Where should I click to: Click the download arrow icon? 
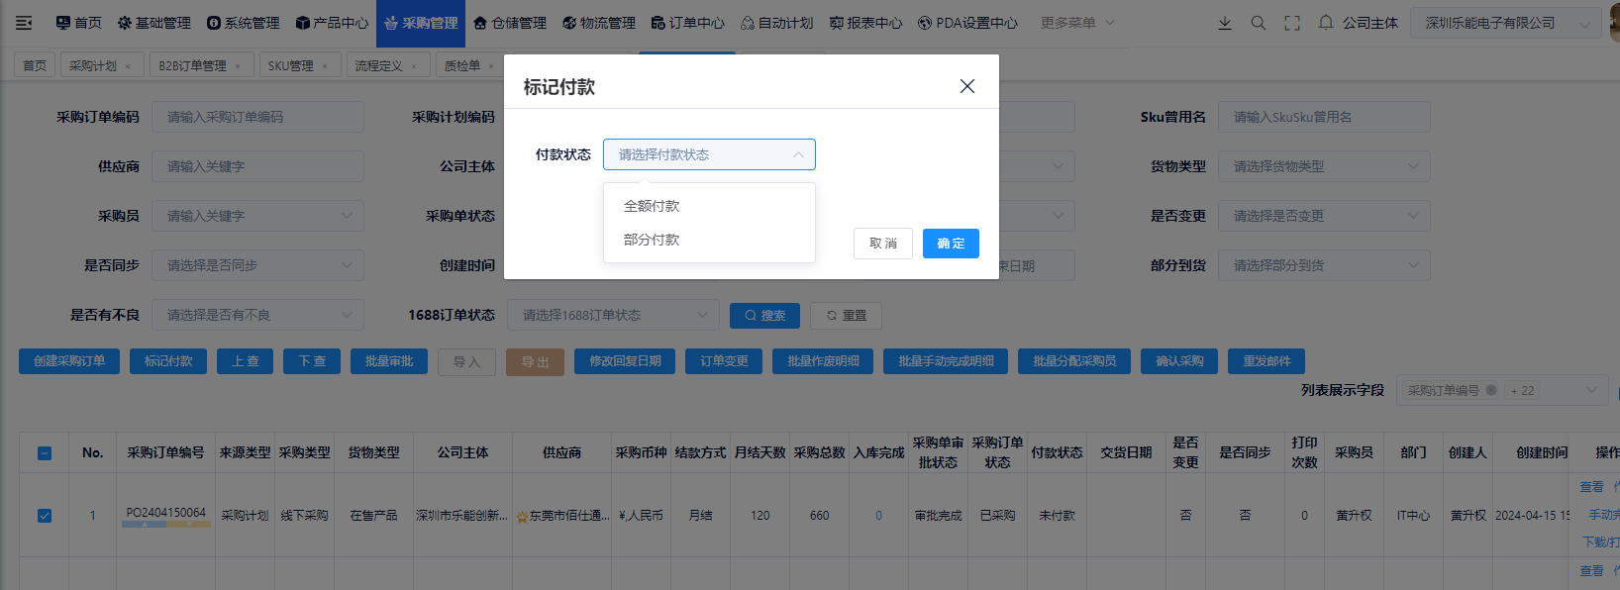pos(1225,23)
